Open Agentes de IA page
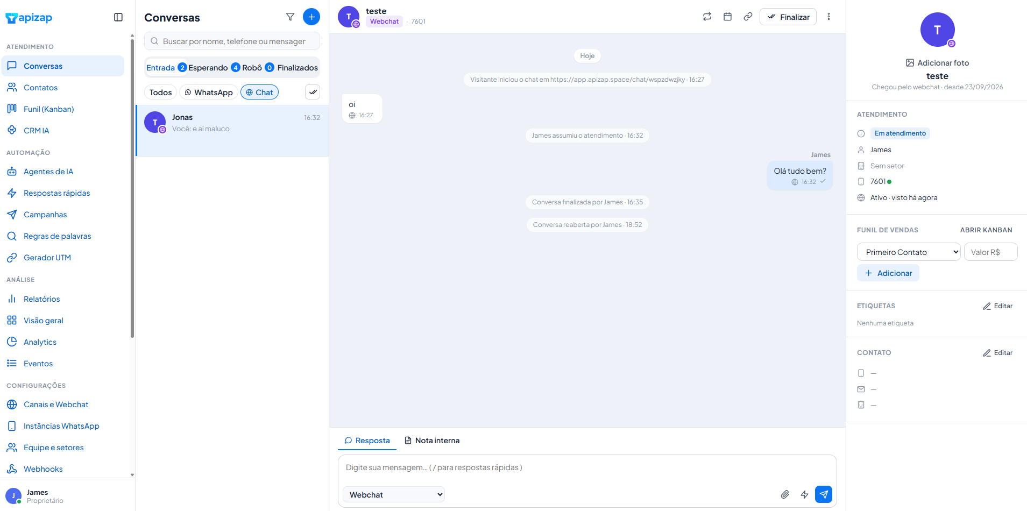 pos(62,172)
